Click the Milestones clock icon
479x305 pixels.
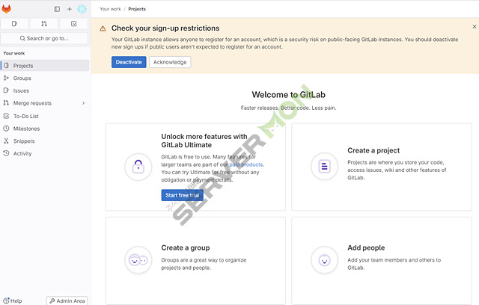(6, 129)
